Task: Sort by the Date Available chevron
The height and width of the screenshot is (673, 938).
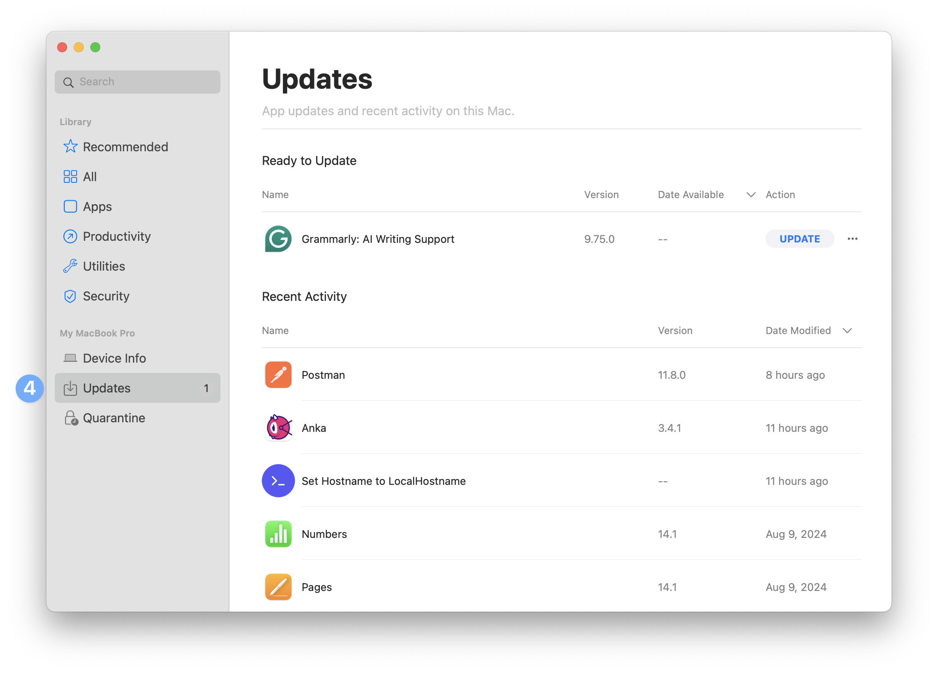Action: click(751, 195)
